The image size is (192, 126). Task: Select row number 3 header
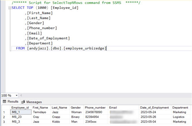point(6,122)
